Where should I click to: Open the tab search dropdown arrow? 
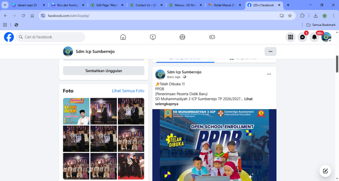[x=5, y=5]
